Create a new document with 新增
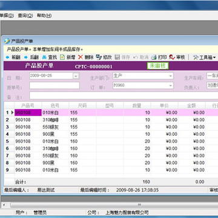 68,58
